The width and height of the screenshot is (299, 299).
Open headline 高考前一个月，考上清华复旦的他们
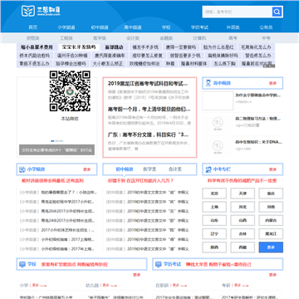(149, 109)
